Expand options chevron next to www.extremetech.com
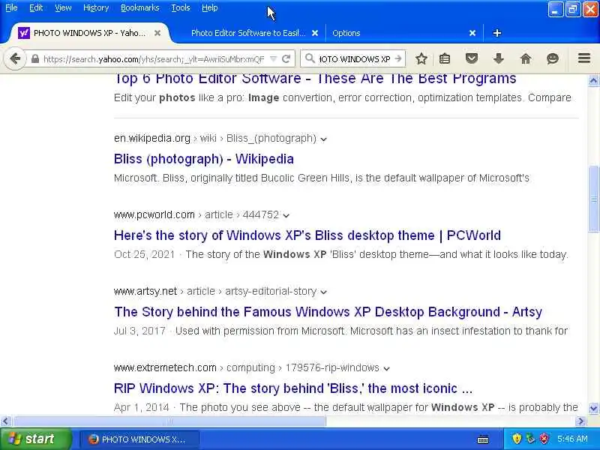This screenshot has width=600, height=450. tap(386, 369)
